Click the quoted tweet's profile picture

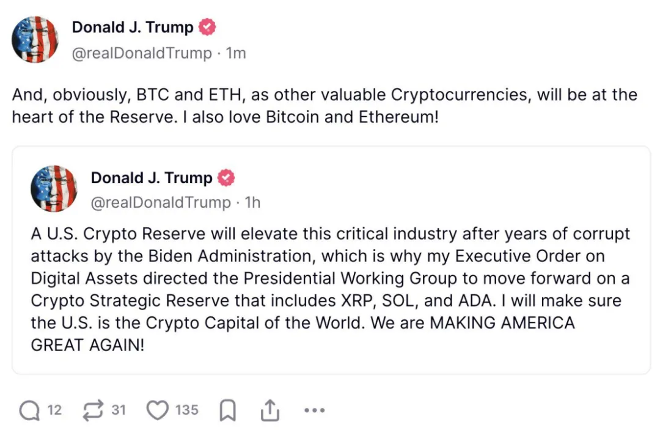(x=54, y=189)
